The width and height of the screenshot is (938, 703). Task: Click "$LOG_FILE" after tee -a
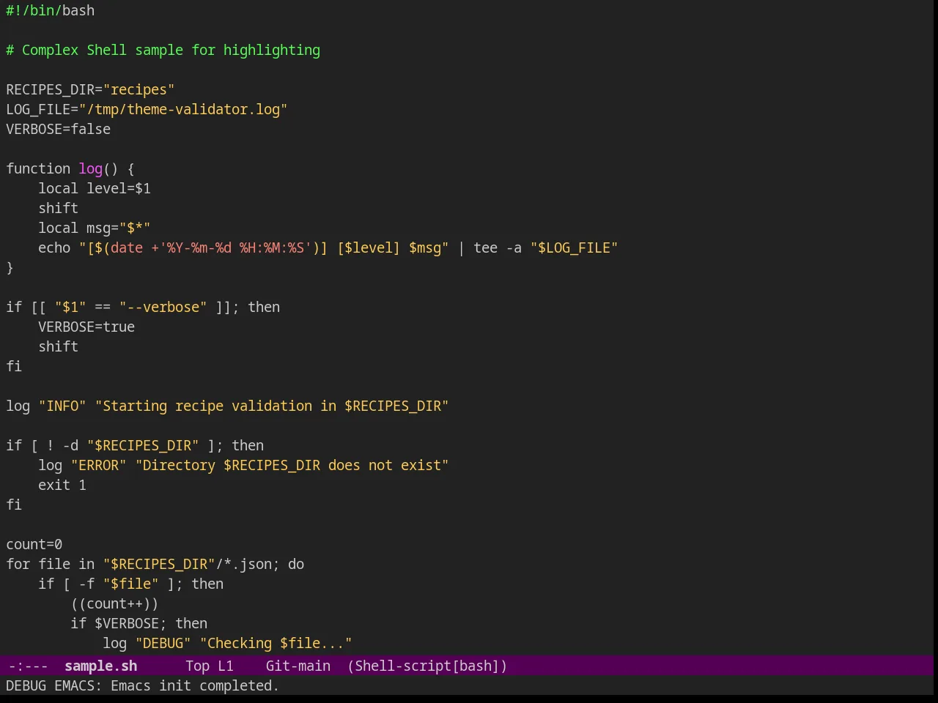574,248
